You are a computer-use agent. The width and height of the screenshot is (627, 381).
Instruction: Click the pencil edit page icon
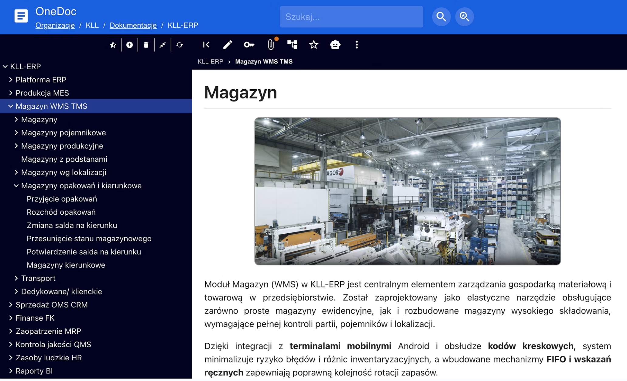coord(228,45)
